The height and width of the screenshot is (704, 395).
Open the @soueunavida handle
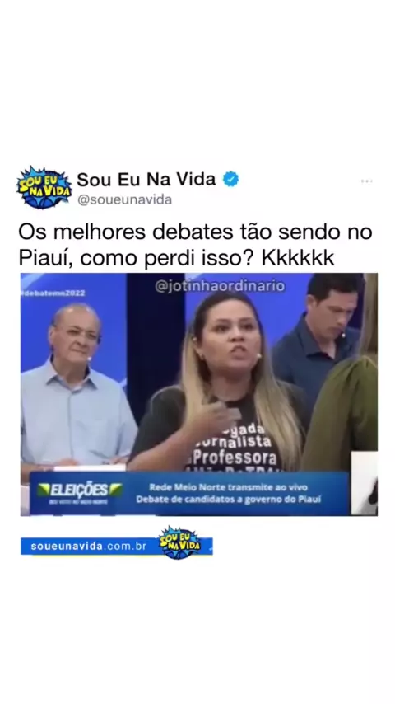click(124, 199)
